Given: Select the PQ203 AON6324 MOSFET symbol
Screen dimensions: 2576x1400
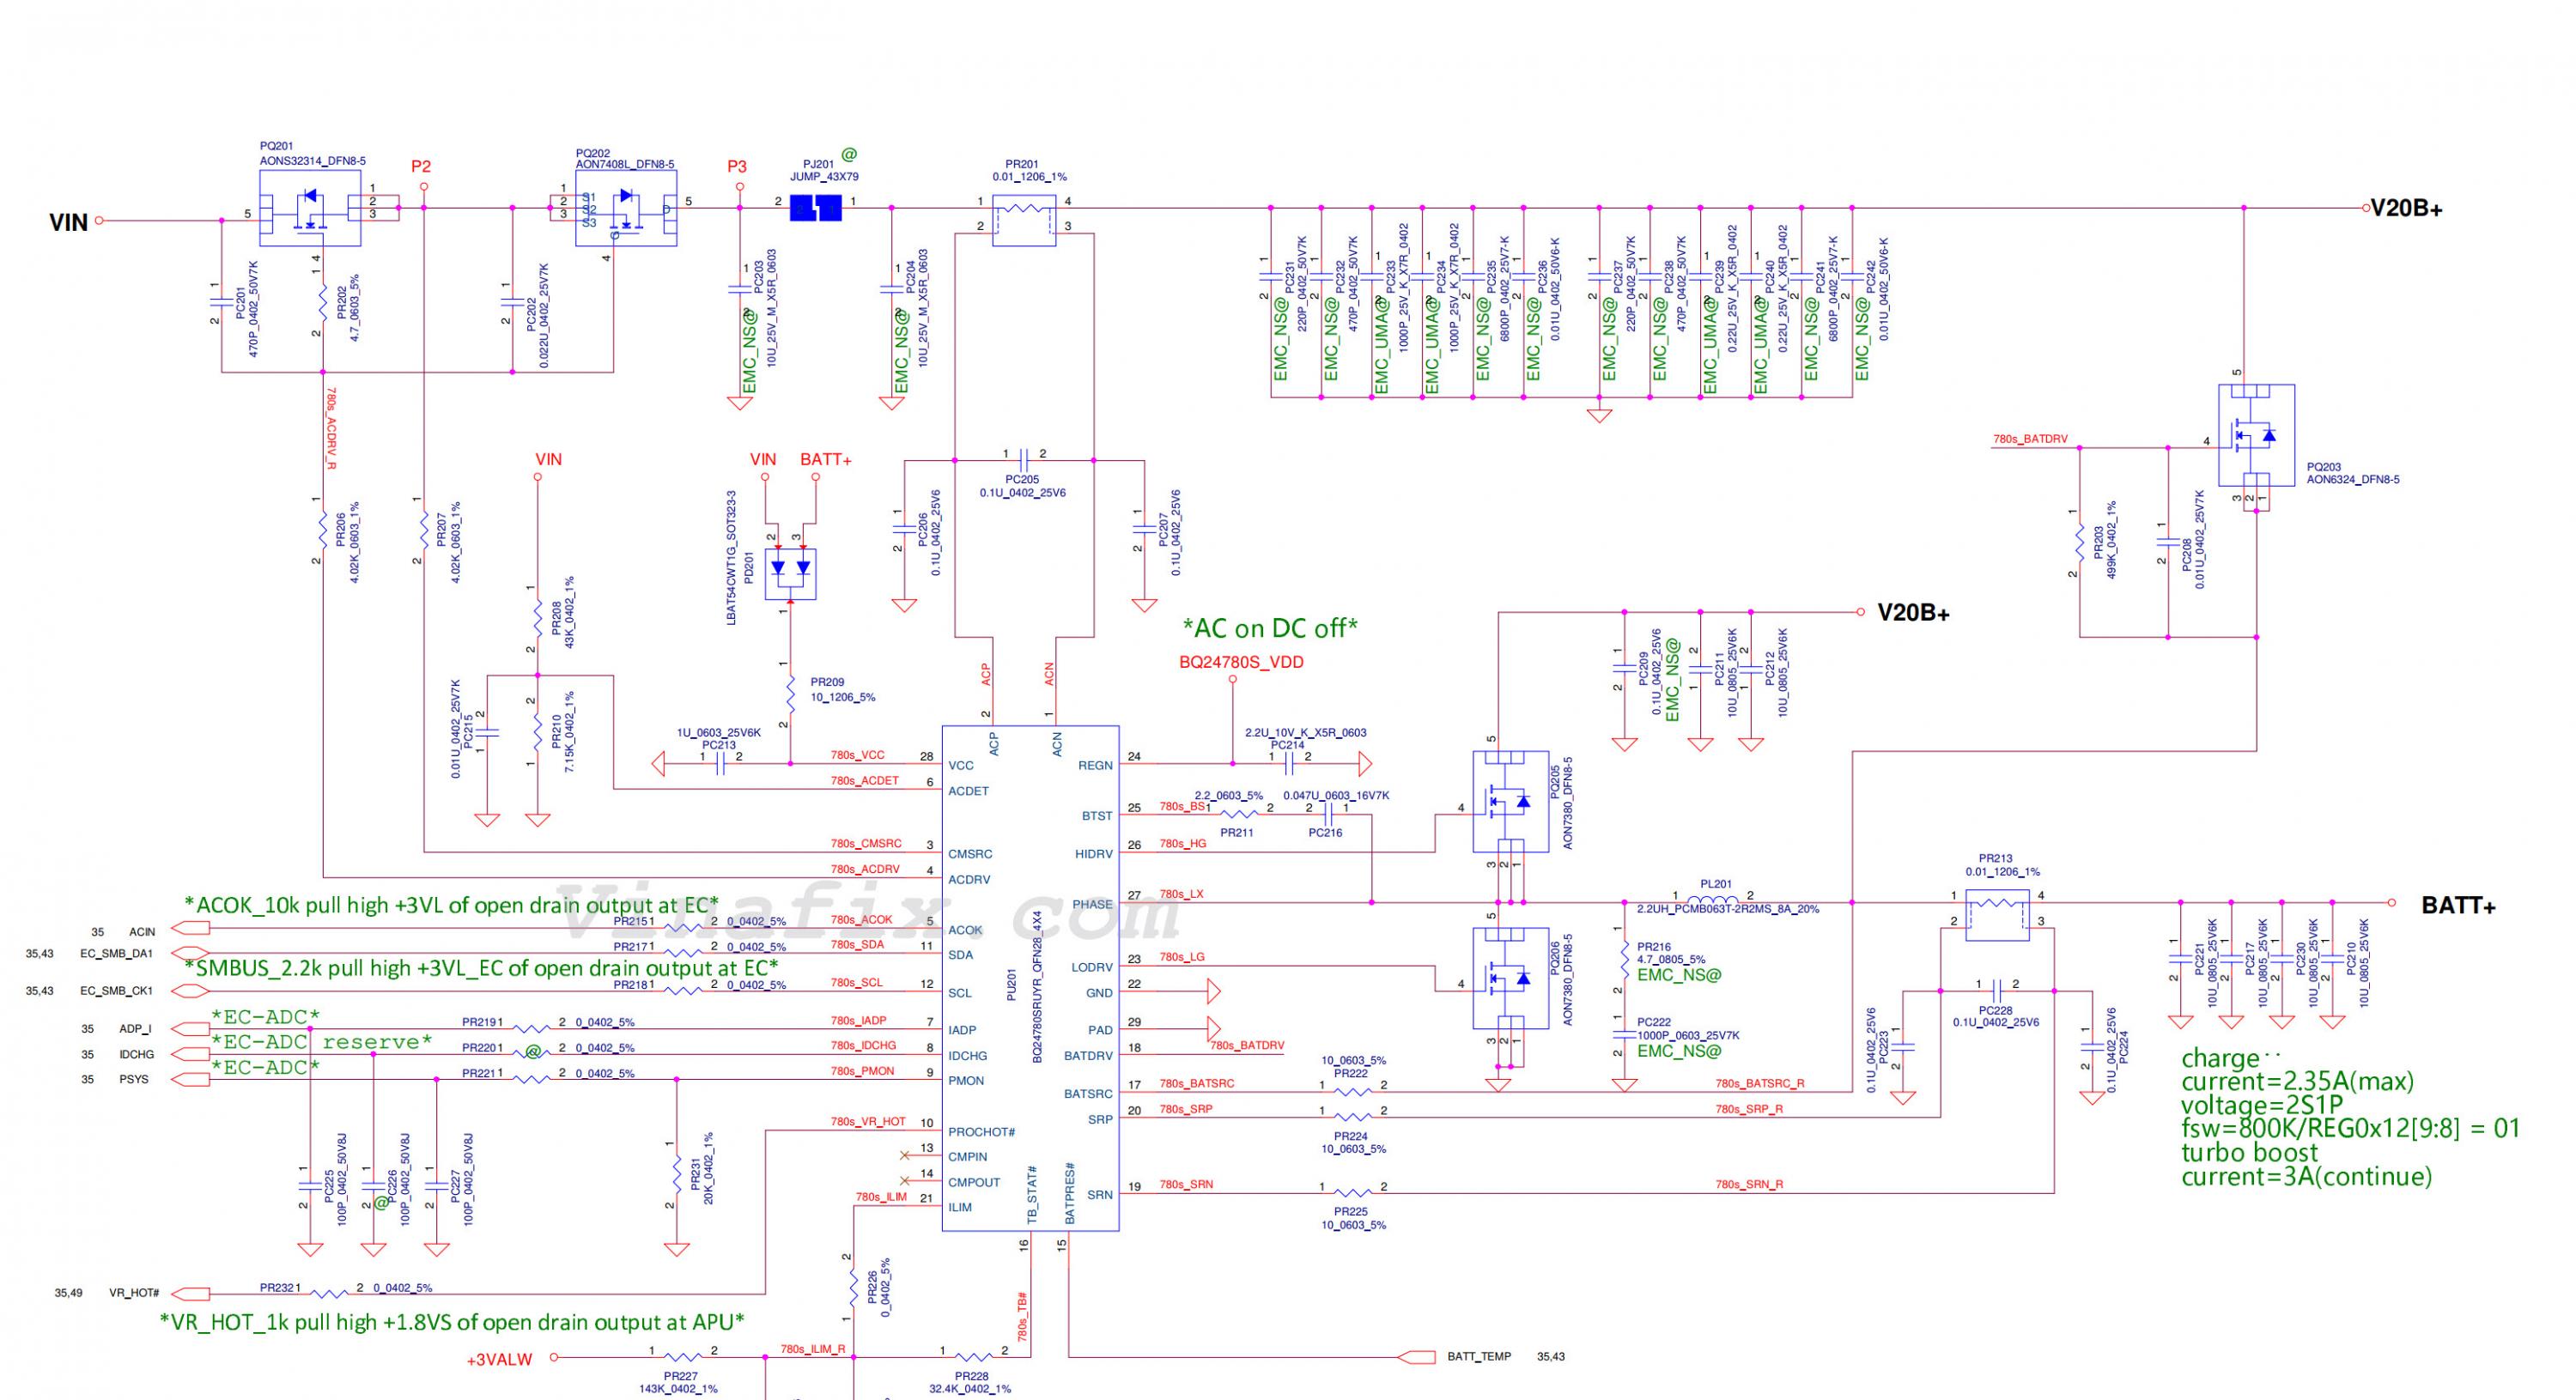Looking at the screenshot, I should (x=2256, y=436).
